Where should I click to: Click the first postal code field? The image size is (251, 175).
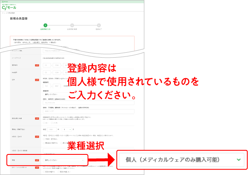click(x=47, y=86)
